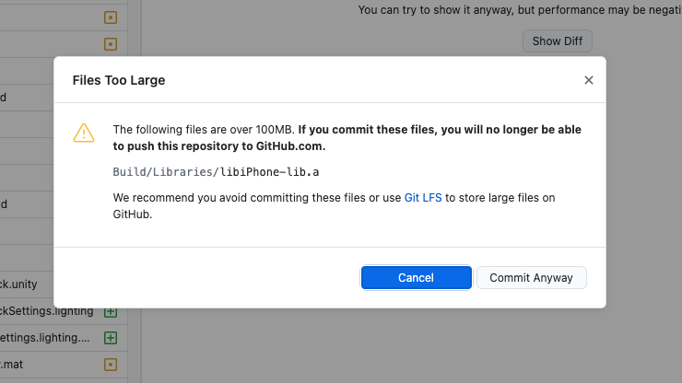The width and height of the screenshot is (682, 383).
Task: Click Commit Anyway button
Action: click(531, 277)
